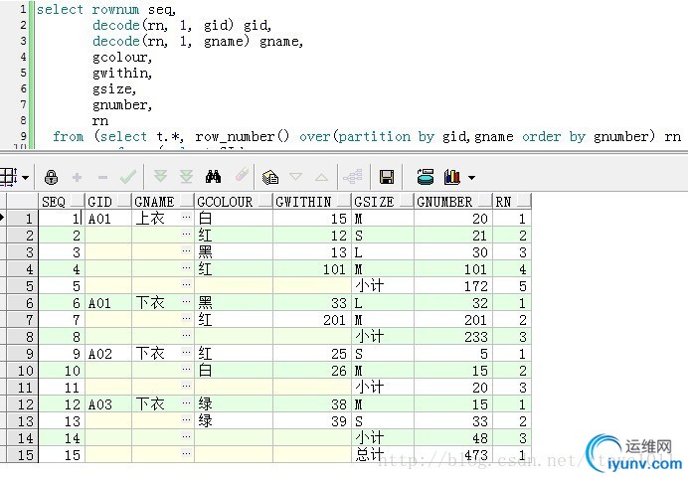Image resolution: width=688 pixels, height=480 pixels.
Task: Click the GWITHIN column header
Action: [x=311, y=202]
